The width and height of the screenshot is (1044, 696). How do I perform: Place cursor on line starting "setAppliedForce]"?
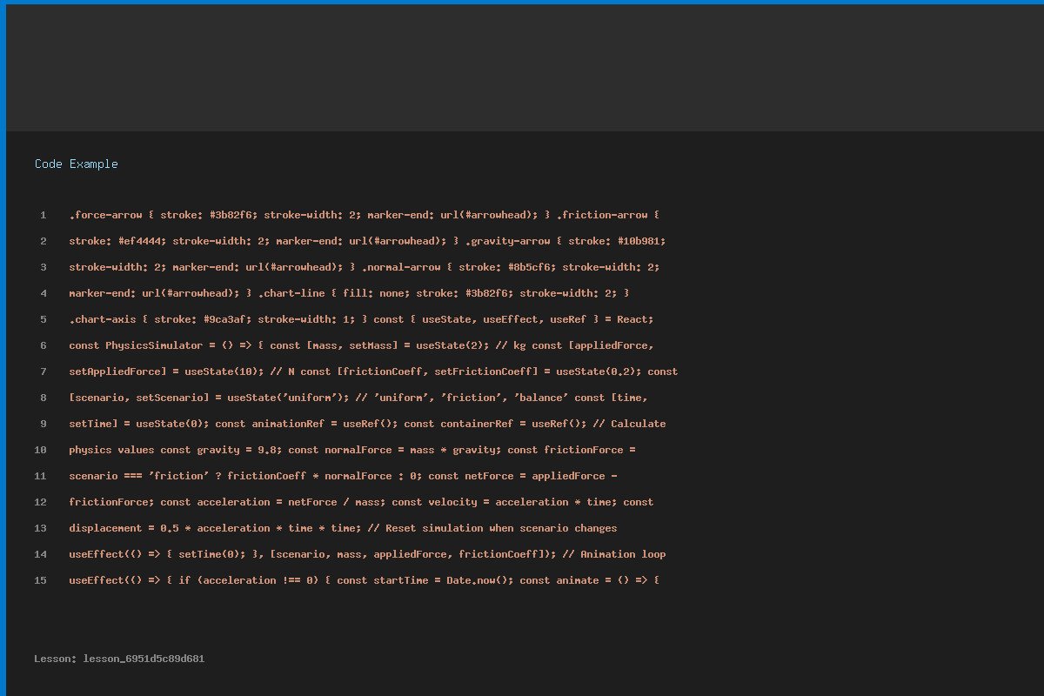pyautogui.click(x=373, y=371)
